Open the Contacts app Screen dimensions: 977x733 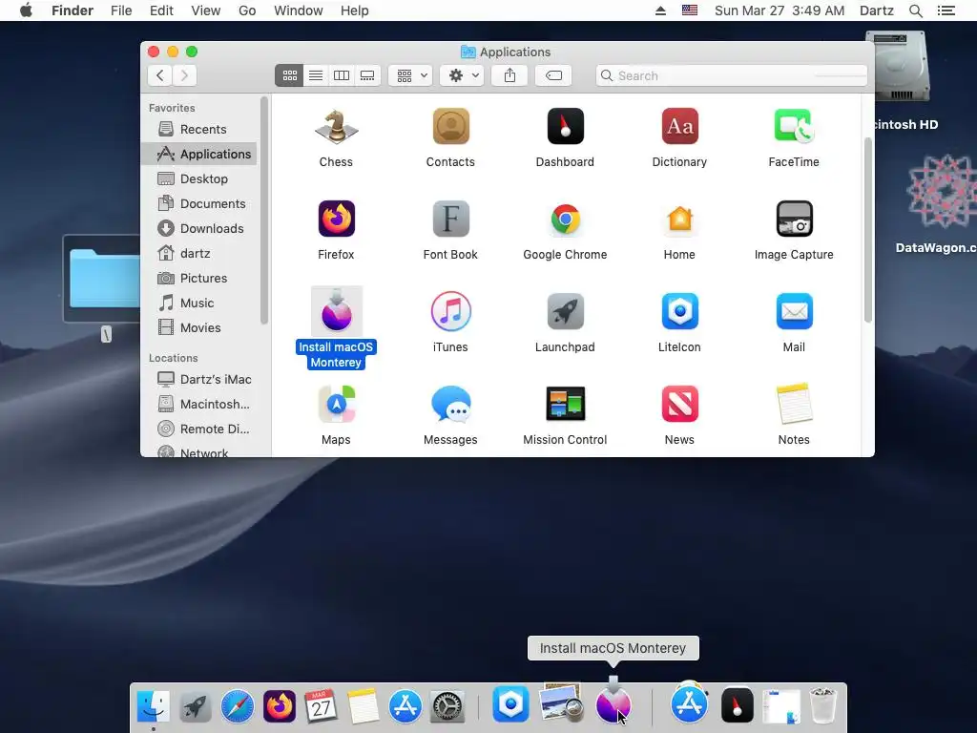coord(450,127)
